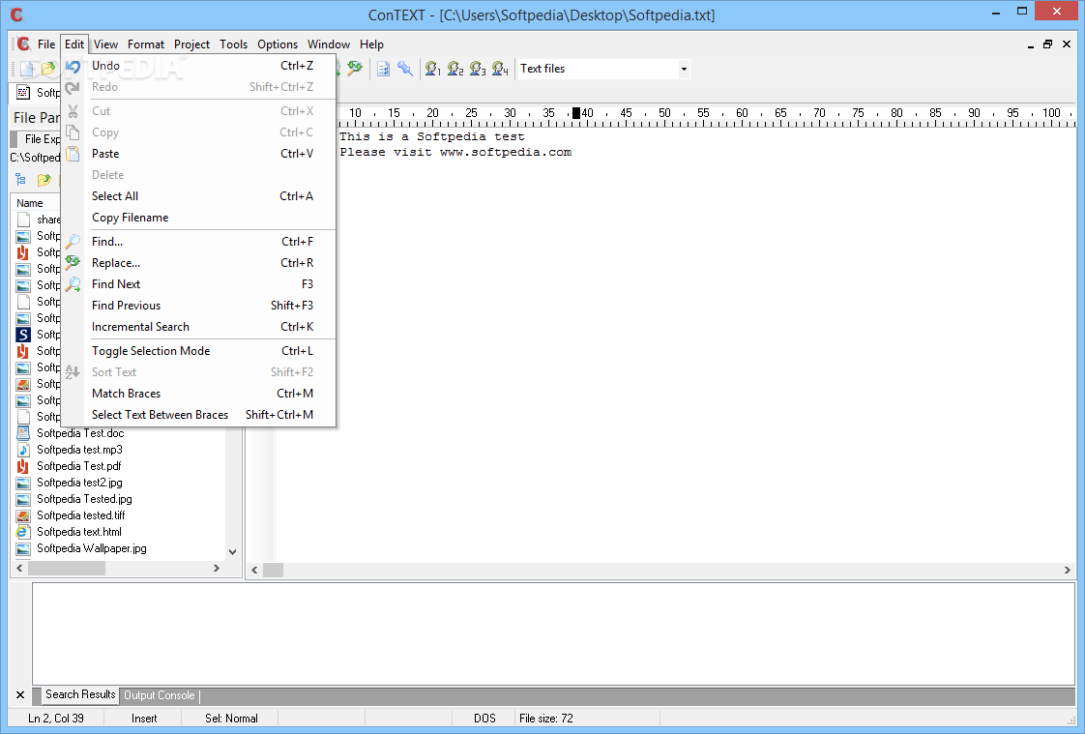
Task: Click the magnifier icon beside Find Next
Action: coord(73,284)
